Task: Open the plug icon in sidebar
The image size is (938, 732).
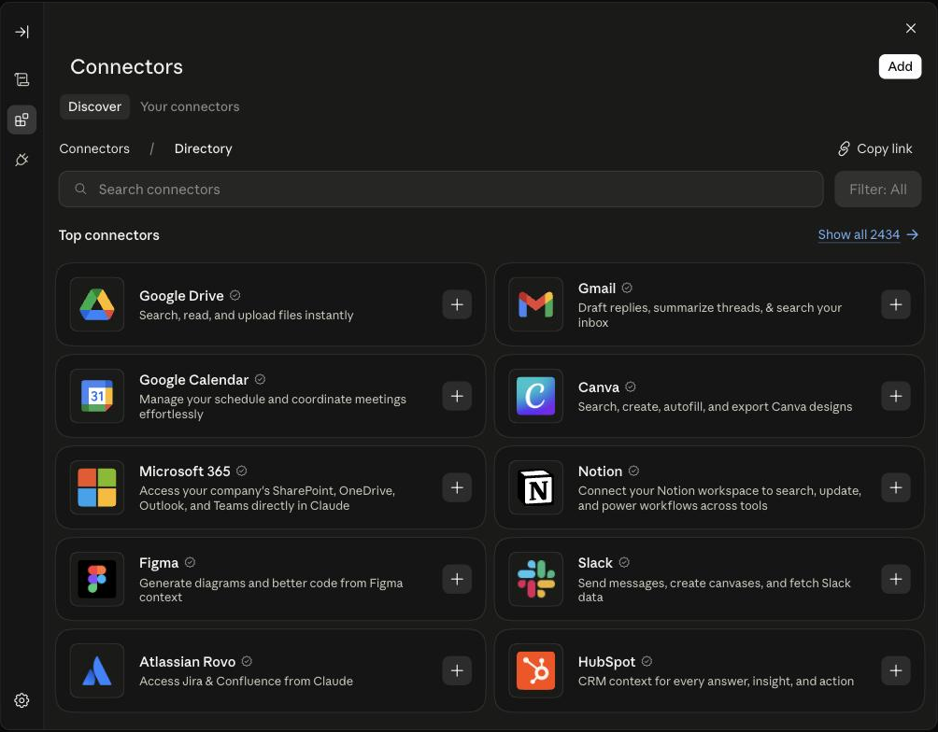Action: 22,160
